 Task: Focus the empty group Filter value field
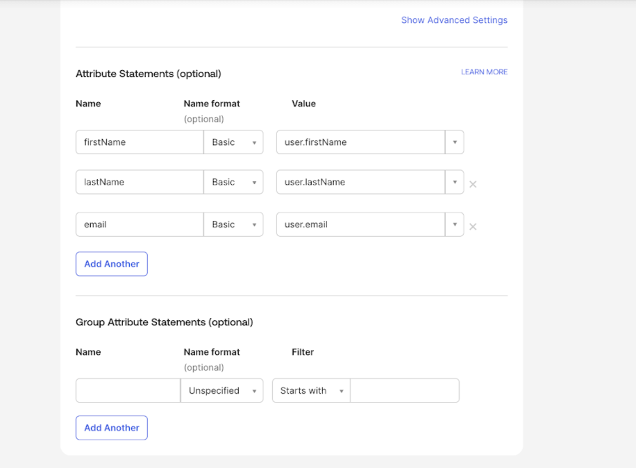(405, 390)
